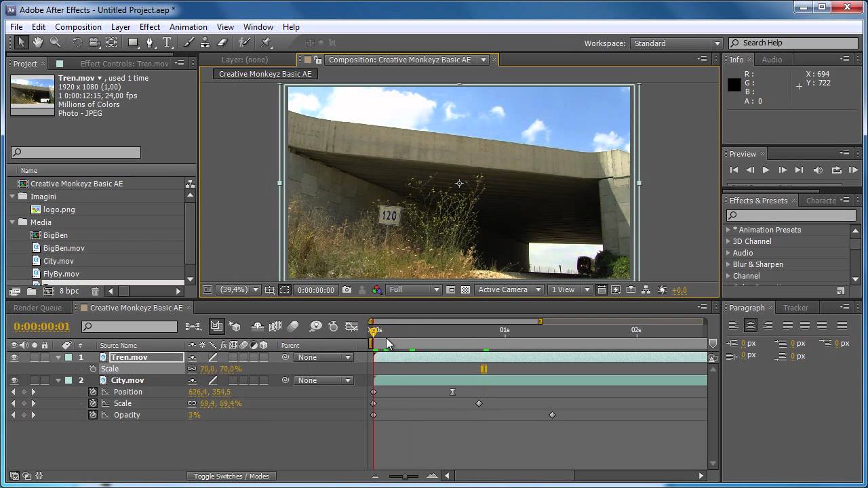The image size is (868, 488).
Task: Toggle hide shy layers in timeline
Action: [258, 326]
